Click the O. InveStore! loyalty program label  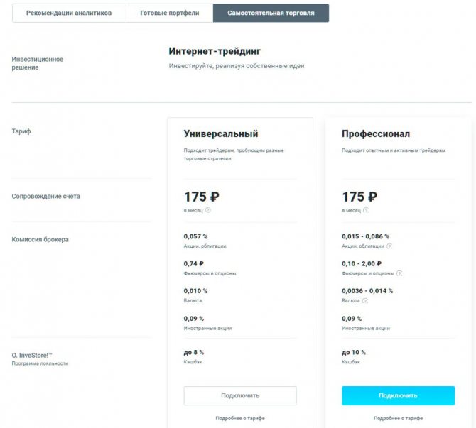[x=31, y=354]
